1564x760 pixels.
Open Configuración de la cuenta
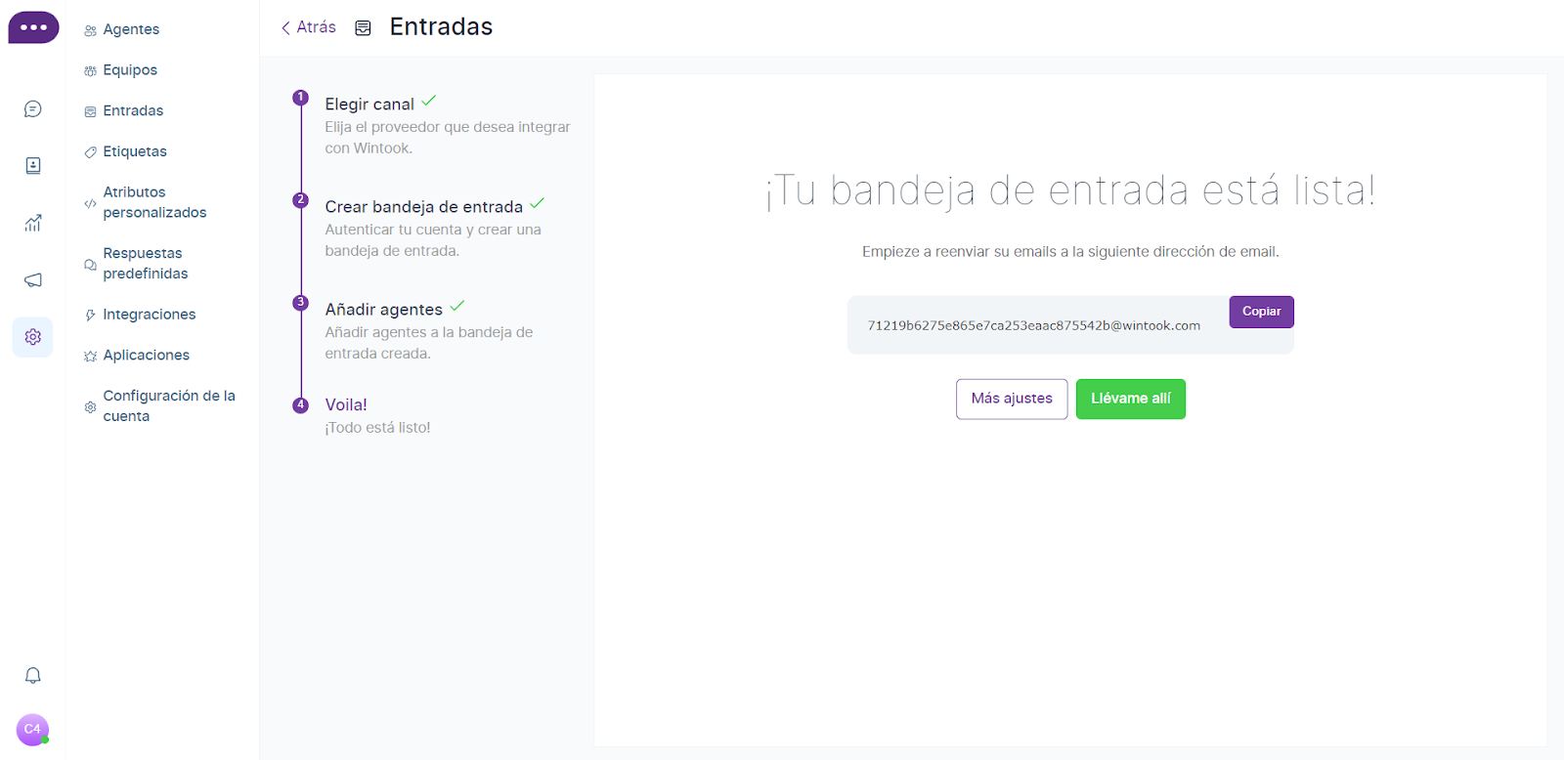point(168,405)
